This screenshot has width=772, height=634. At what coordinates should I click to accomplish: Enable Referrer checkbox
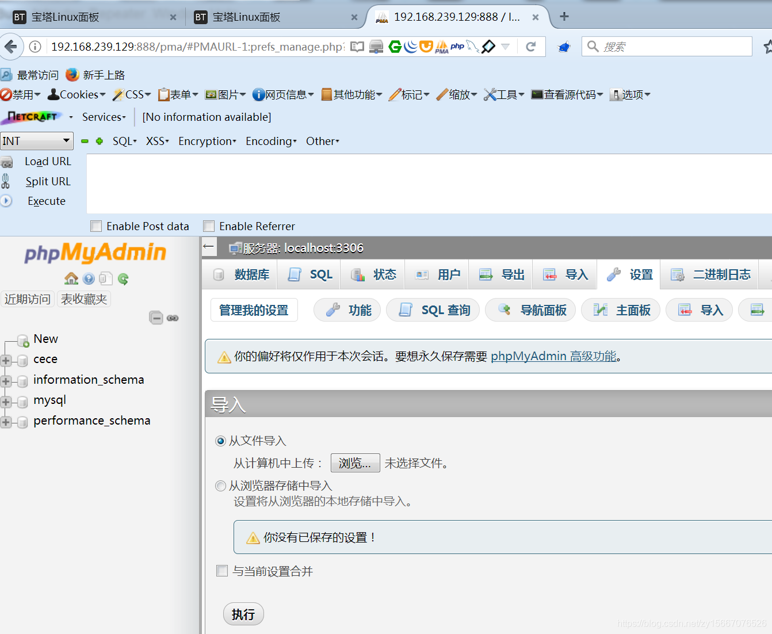[209, 226]
